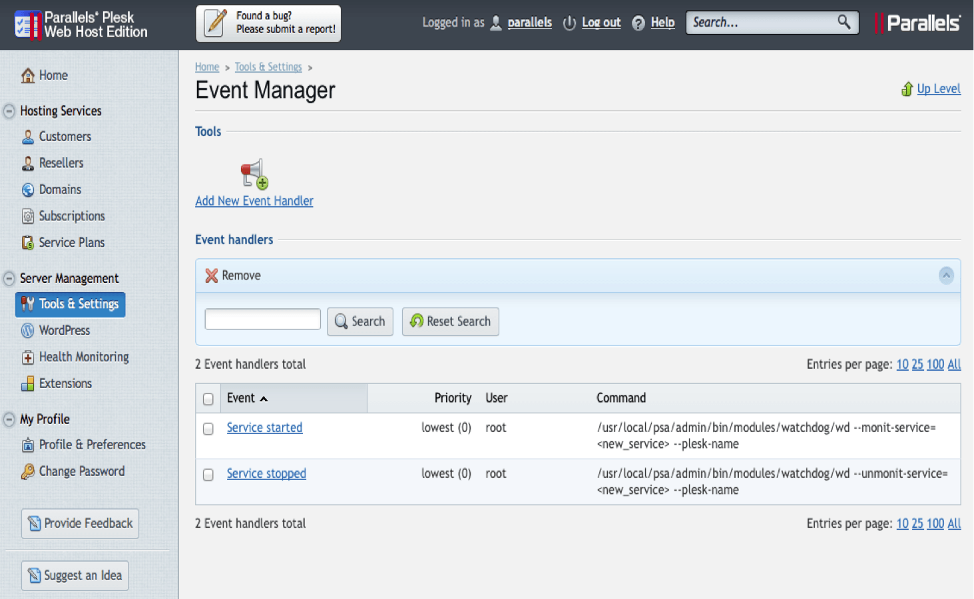Viewport: 974px width, 599px height.
Task: Click the Up Level green arrow icon
Action: [907, 89]
